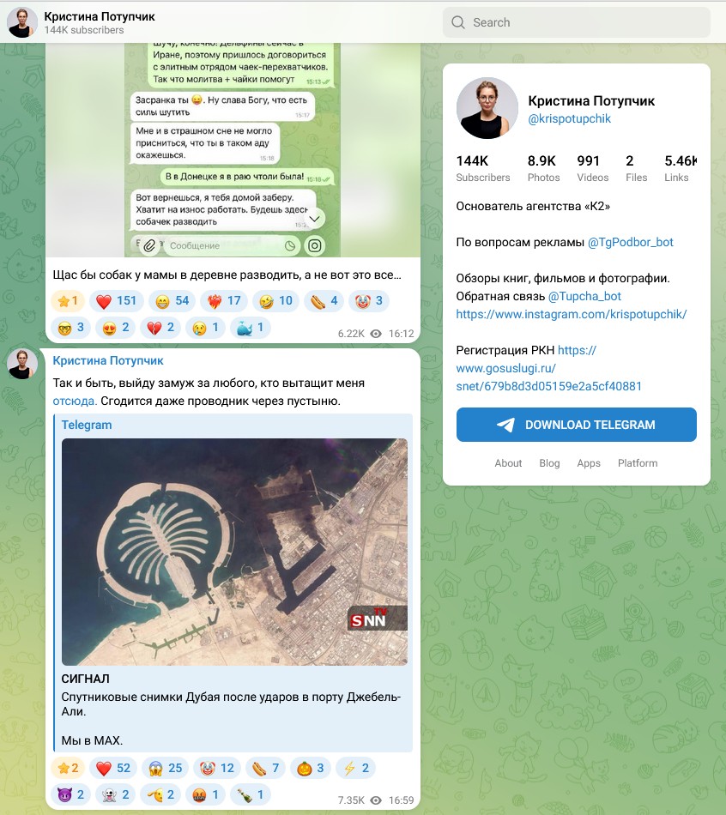The image size is (726, 815).
Task: Click the search magnifier icon
Action: tap(458, 22)
